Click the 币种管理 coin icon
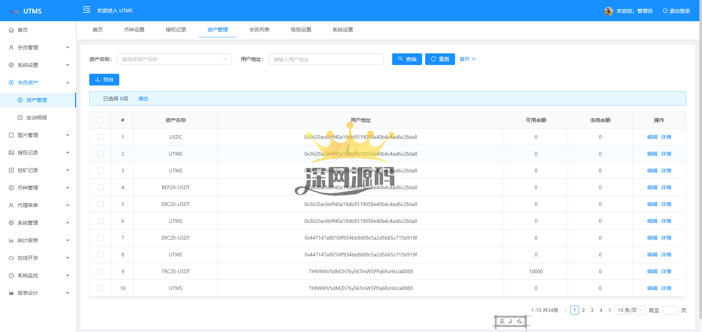The width and height of the screenshot is (702, 332). point(11,188)
